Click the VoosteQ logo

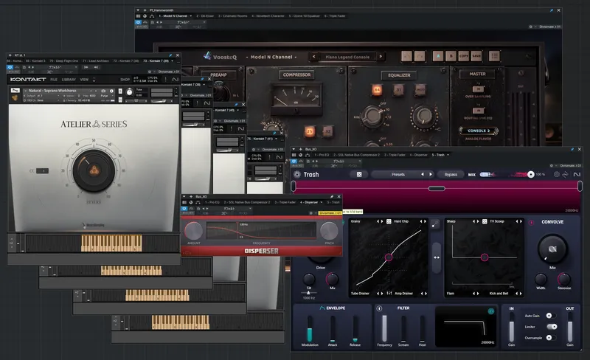click(x=220, y=57)
